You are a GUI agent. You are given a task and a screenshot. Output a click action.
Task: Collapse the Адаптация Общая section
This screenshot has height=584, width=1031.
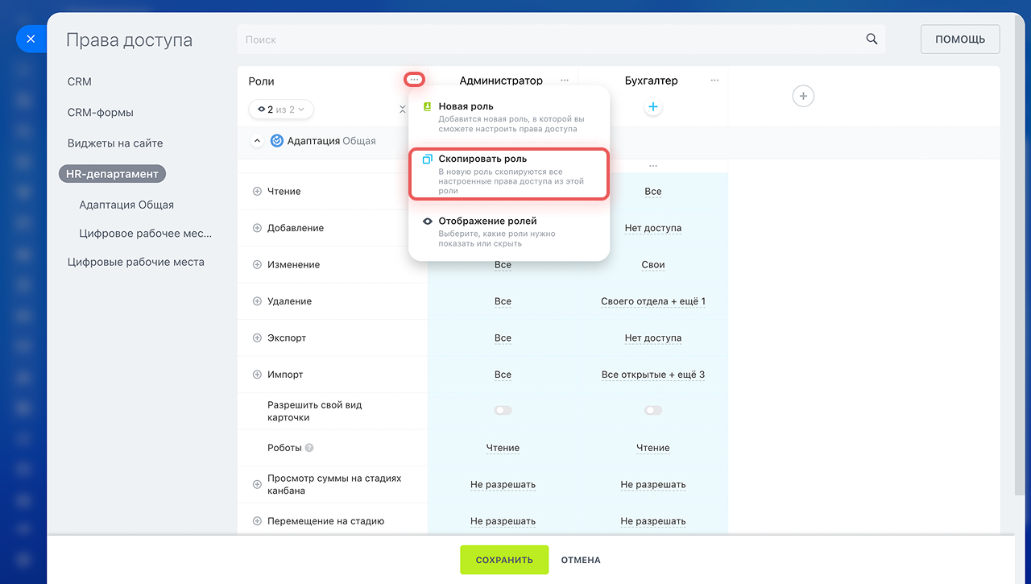pos(257,141)
